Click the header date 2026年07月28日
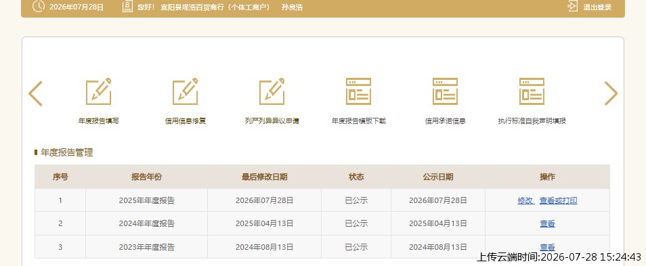 (x=77, y=7)
